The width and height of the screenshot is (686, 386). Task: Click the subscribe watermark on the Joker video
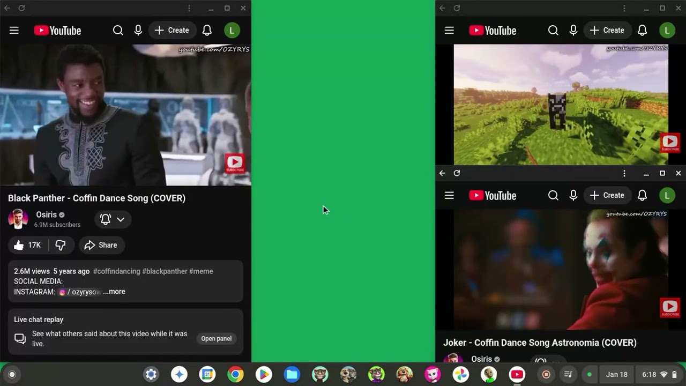[670, 308]
